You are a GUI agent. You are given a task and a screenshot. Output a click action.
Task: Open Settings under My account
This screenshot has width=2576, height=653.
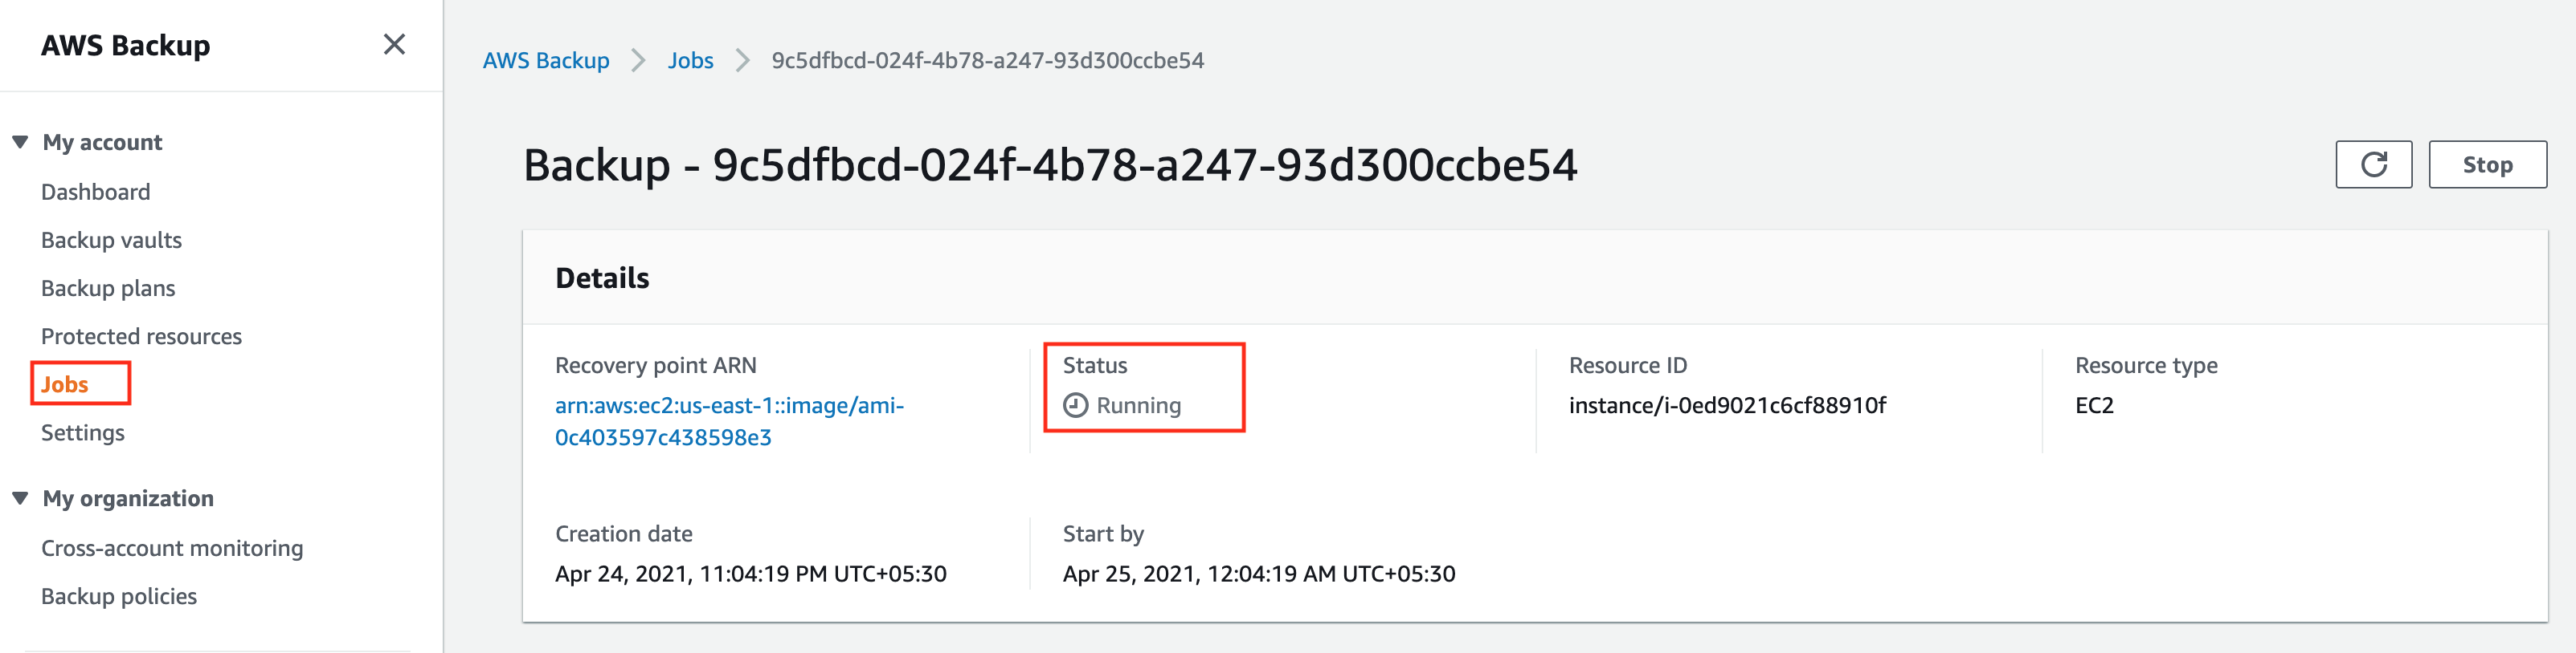pos(83,432)
